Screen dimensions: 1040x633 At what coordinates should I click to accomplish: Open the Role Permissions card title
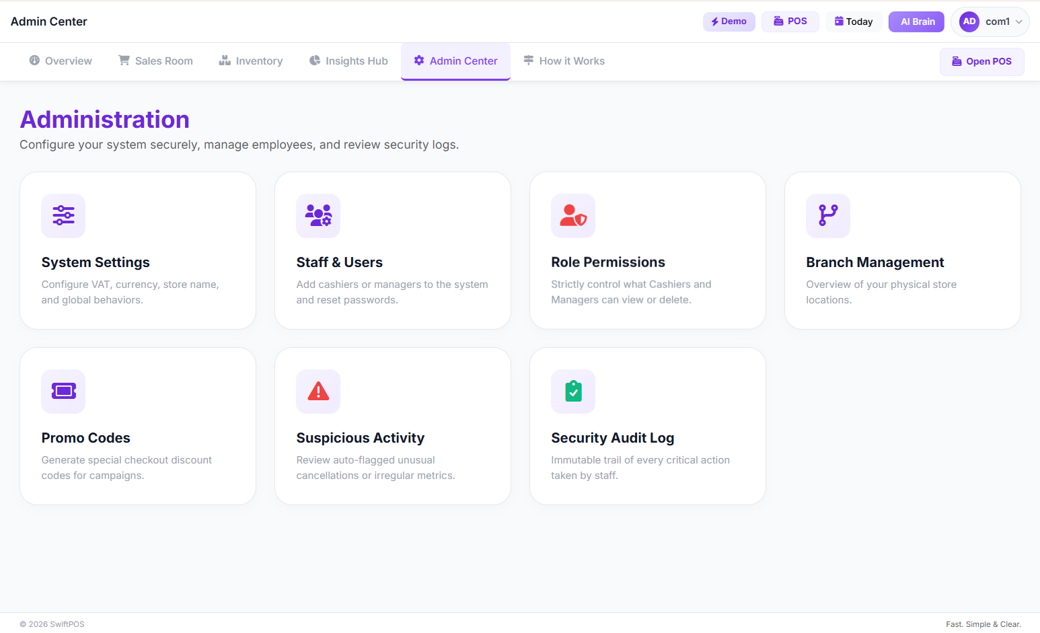608,262
